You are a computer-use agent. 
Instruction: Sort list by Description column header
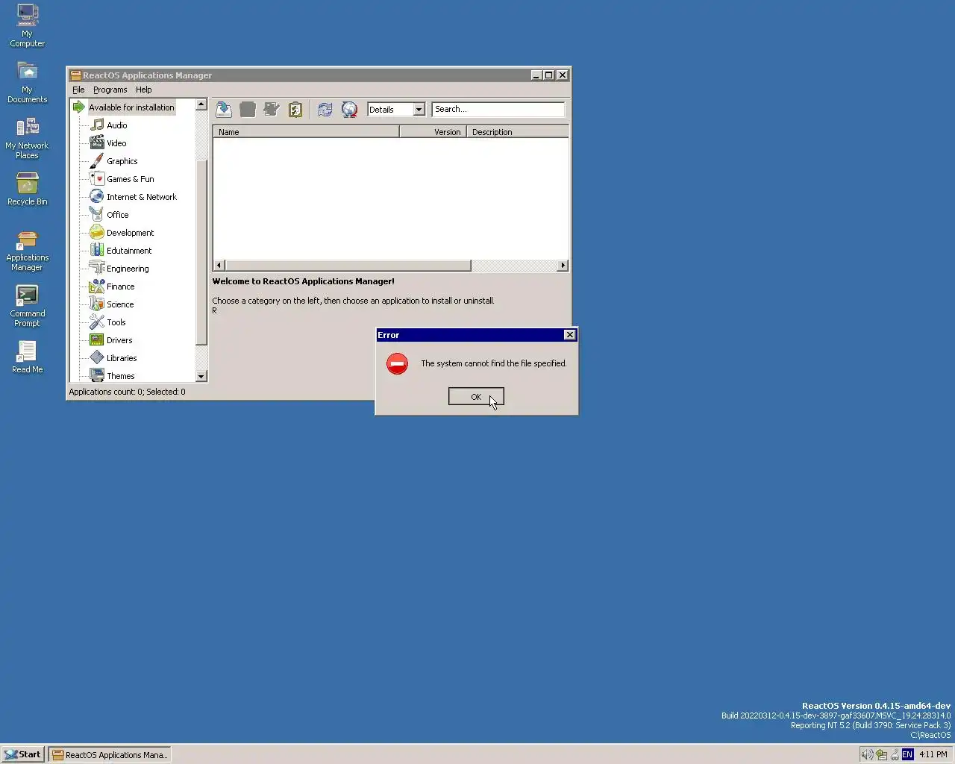[x=518, y=132]
